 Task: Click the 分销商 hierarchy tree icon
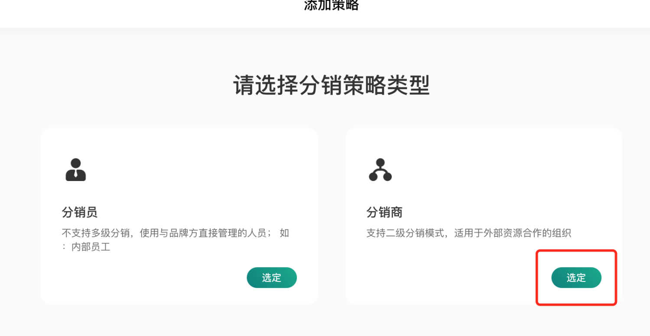380,170
